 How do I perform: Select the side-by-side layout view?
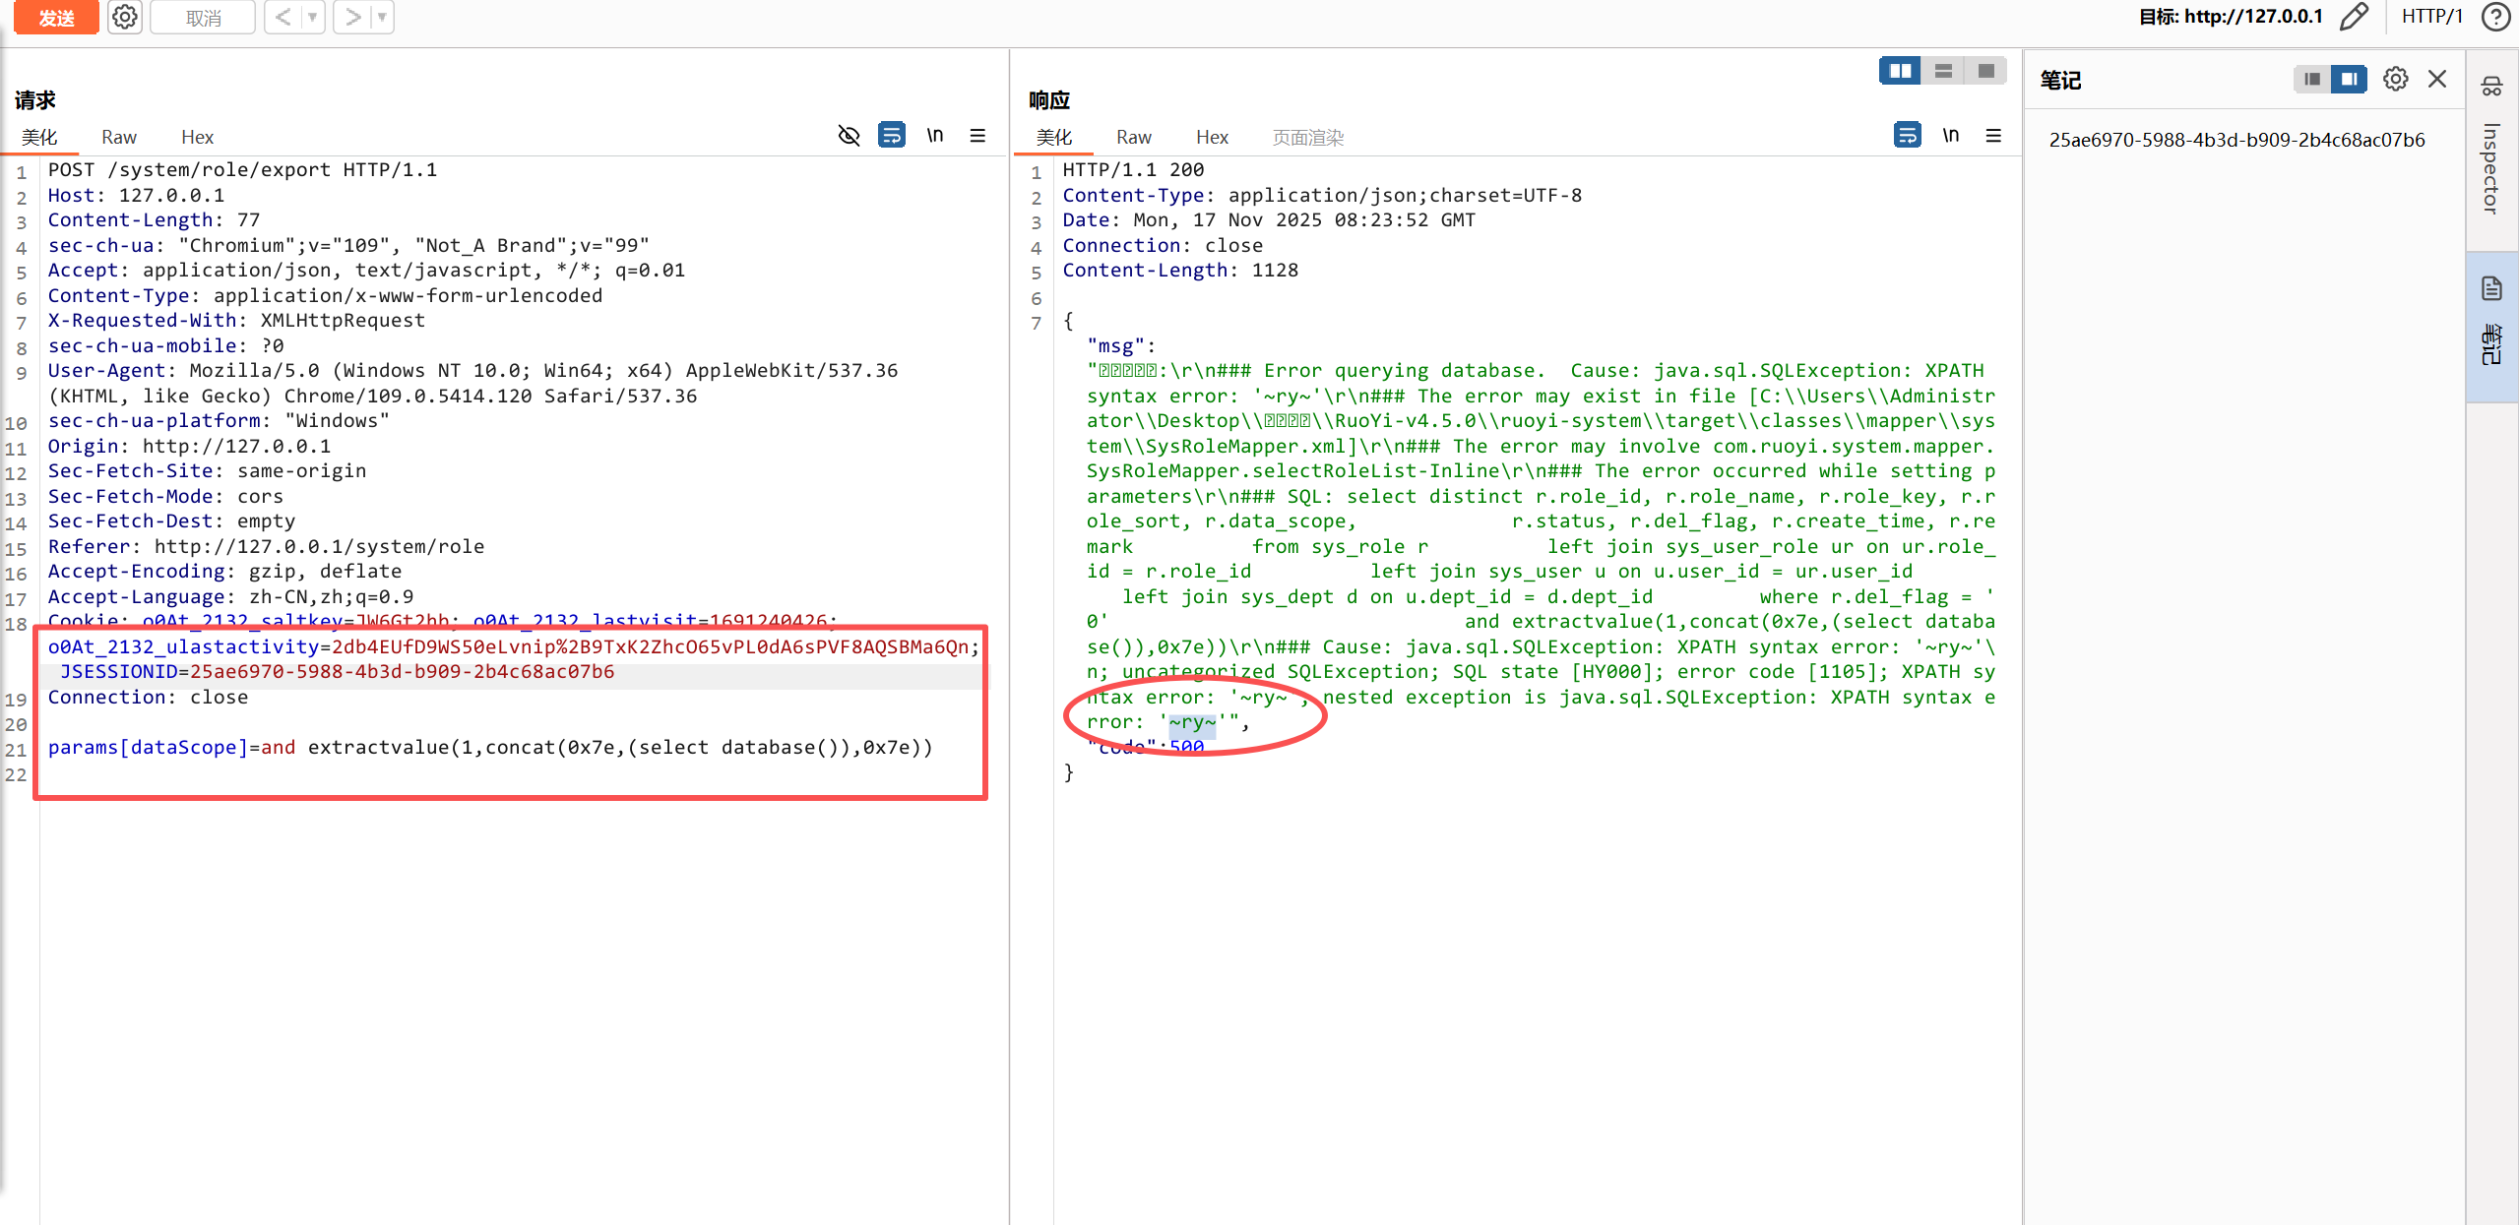tap(1900, 71)
